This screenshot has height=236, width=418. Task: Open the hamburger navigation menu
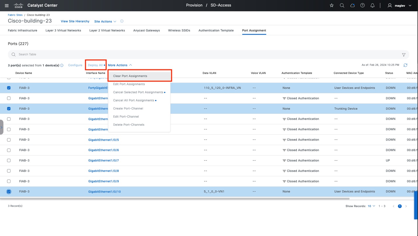(7, 6)
